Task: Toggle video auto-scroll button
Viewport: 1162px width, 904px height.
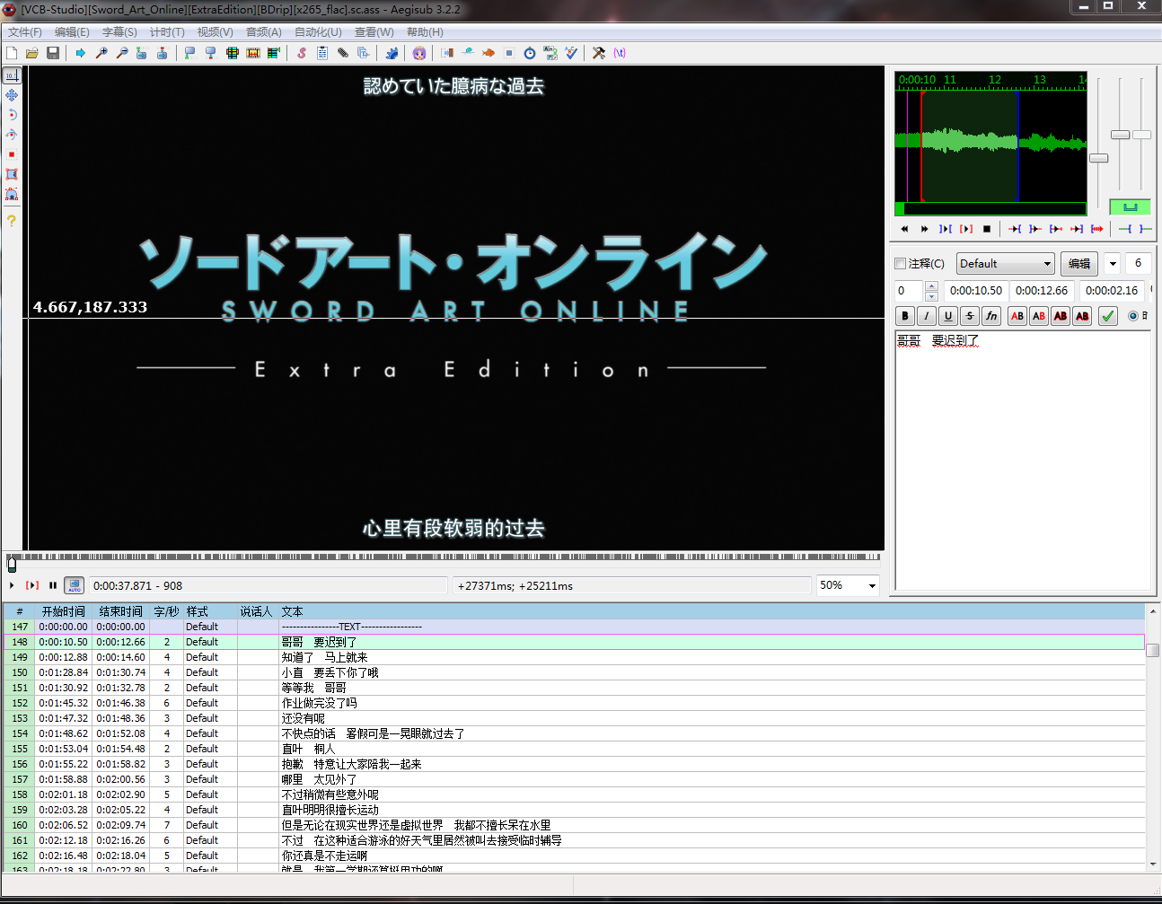Action: tap(75, 585)
